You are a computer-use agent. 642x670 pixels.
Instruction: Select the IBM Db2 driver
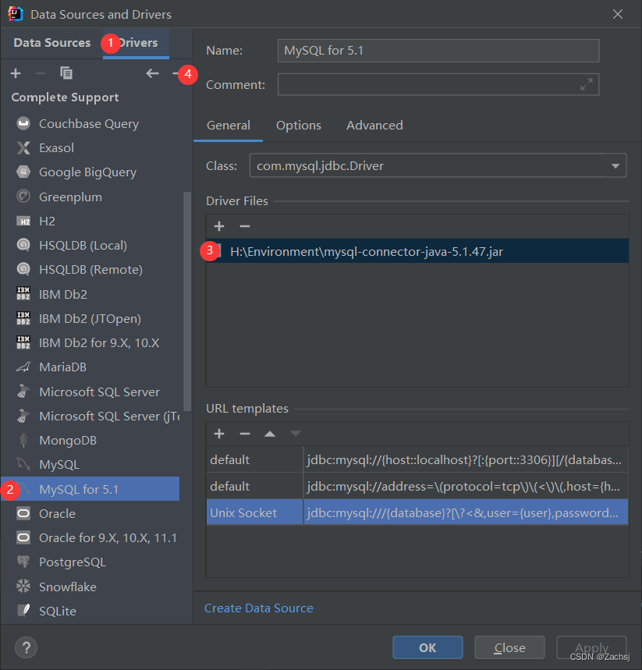coord(90,294)
